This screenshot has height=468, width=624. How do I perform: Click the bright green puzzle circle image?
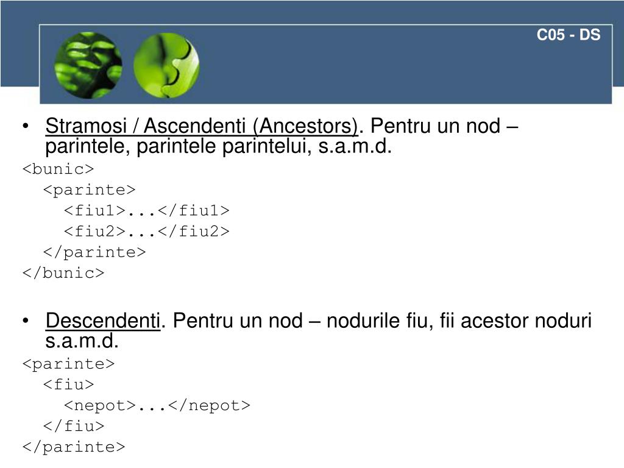click(x=166, y=65)
